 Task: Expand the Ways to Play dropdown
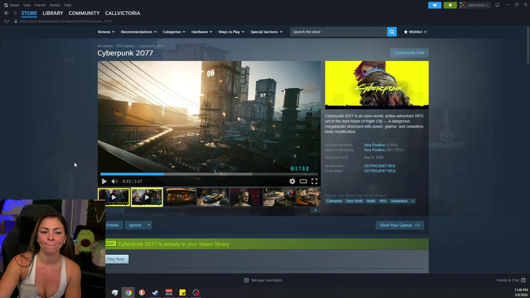tap(231, 32)
